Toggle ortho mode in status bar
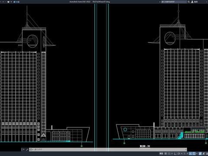Screen dimensions: 208x156 coord(175,153)
